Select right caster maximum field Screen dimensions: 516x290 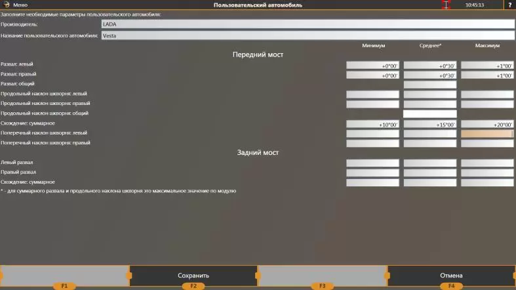(487, 104)
